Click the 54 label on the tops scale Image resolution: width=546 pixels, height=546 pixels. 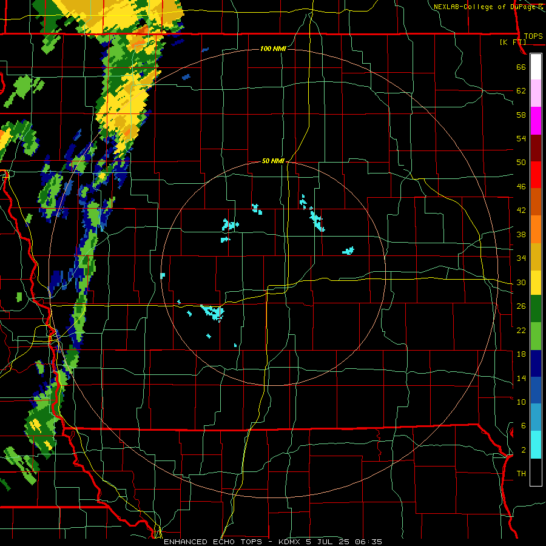click(x=521, y=138)
